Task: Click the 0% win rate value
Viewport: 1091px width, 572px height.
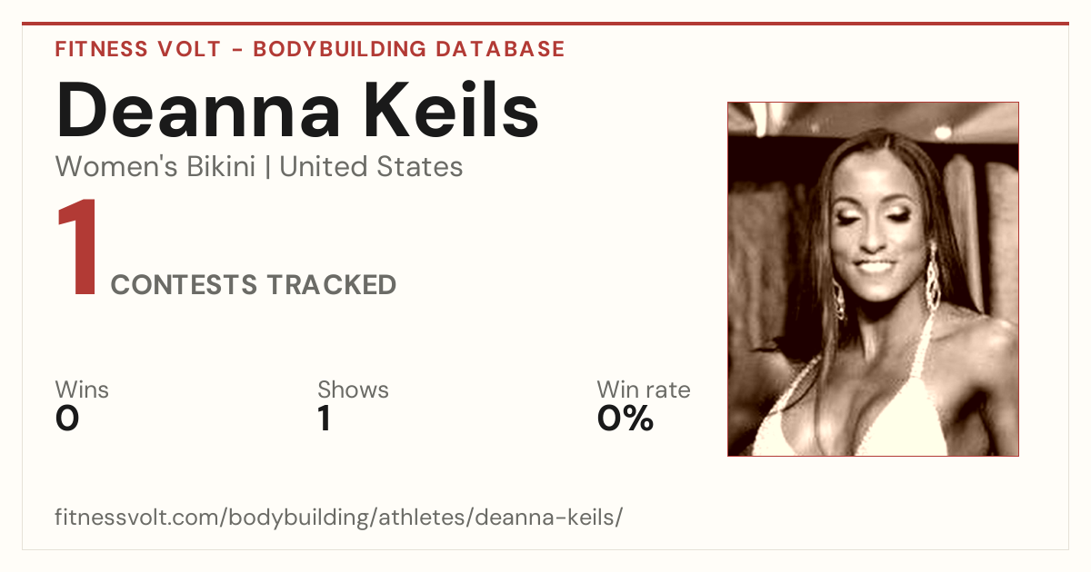Action: (x=626, y=419)
